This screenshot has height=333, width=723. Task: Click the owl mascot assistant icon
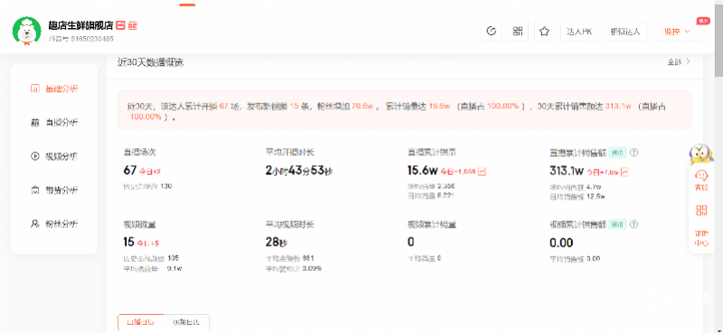click(701, 153)
